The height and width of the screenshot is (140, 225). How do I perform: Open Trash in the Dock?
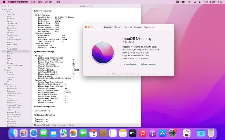211,133
